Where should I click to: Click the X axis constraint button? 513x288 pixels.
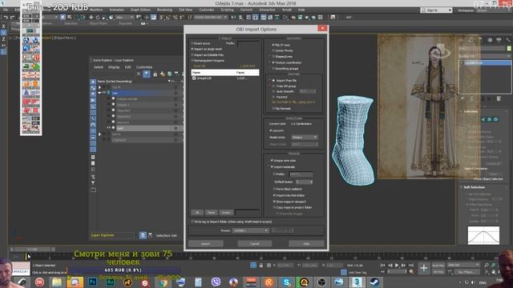pyautogui.click(x=3, y=26)
